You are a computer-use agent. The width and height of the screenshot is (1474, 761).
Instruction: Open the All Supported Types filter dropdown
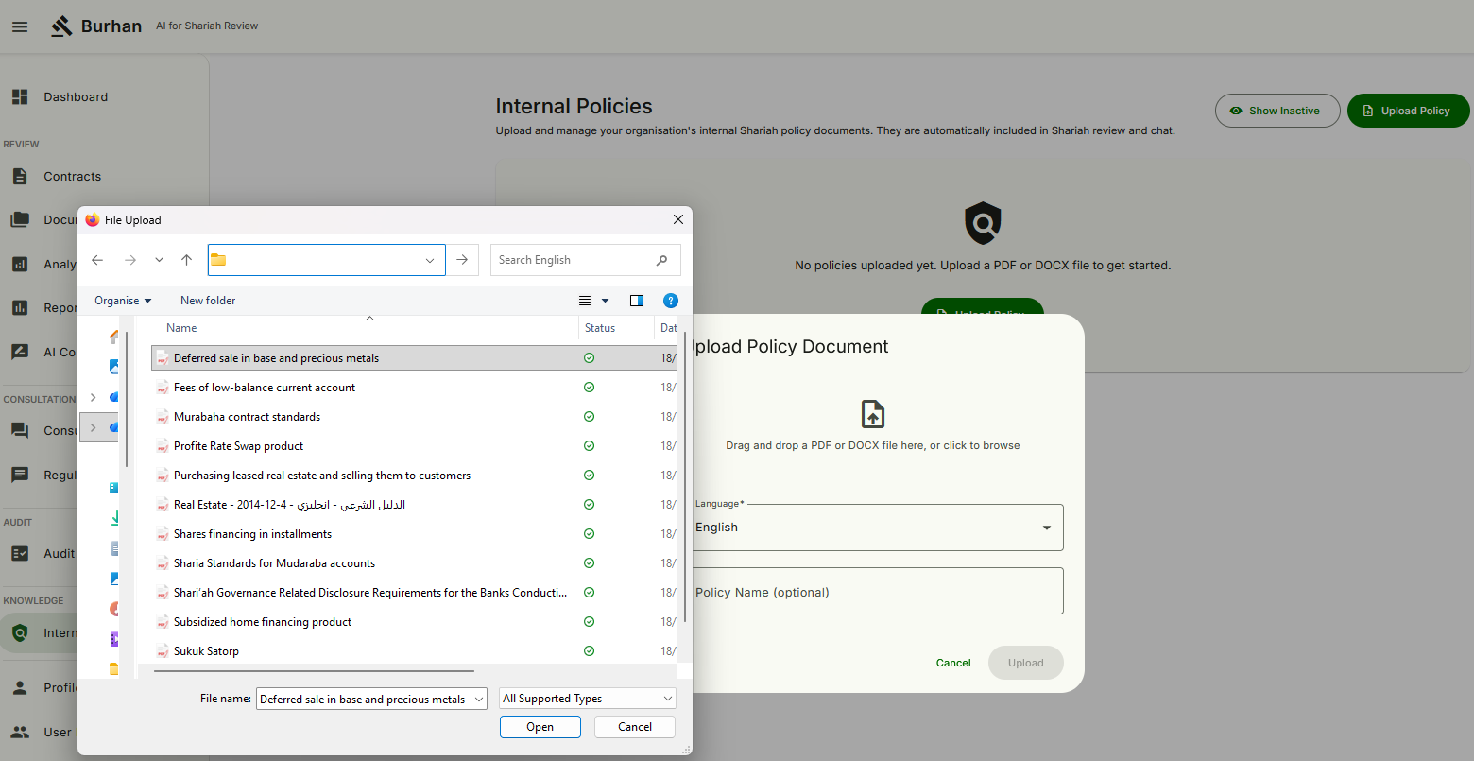click(588, 699)
